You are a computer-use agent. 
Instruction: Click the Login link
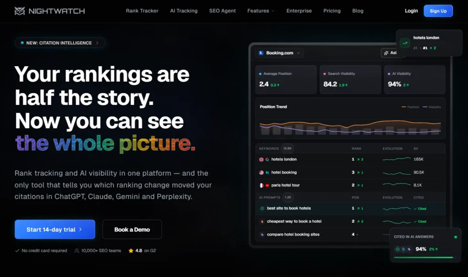pos(411,11)
